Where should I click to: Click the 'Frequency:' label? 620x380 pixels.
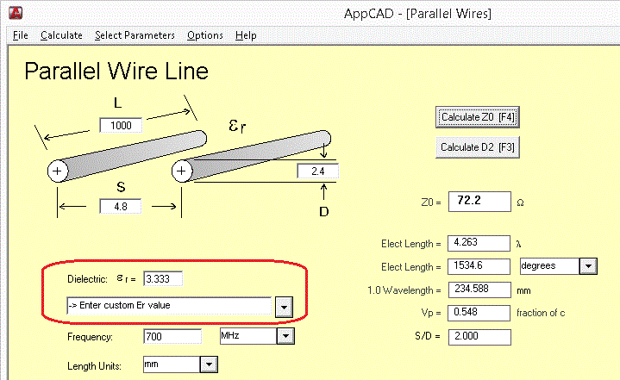pos(90,337)
